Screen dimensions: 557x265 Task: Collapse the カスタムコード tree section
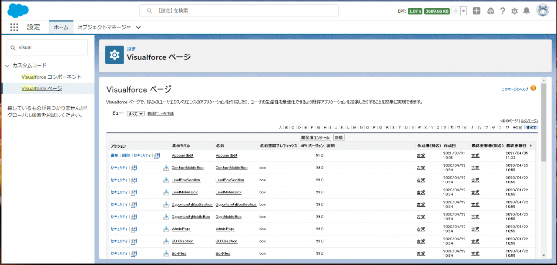[7, 66]
